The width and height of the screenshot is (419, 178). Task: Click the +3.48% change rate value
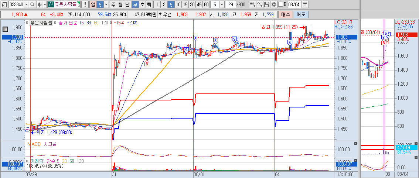(57, 14)
